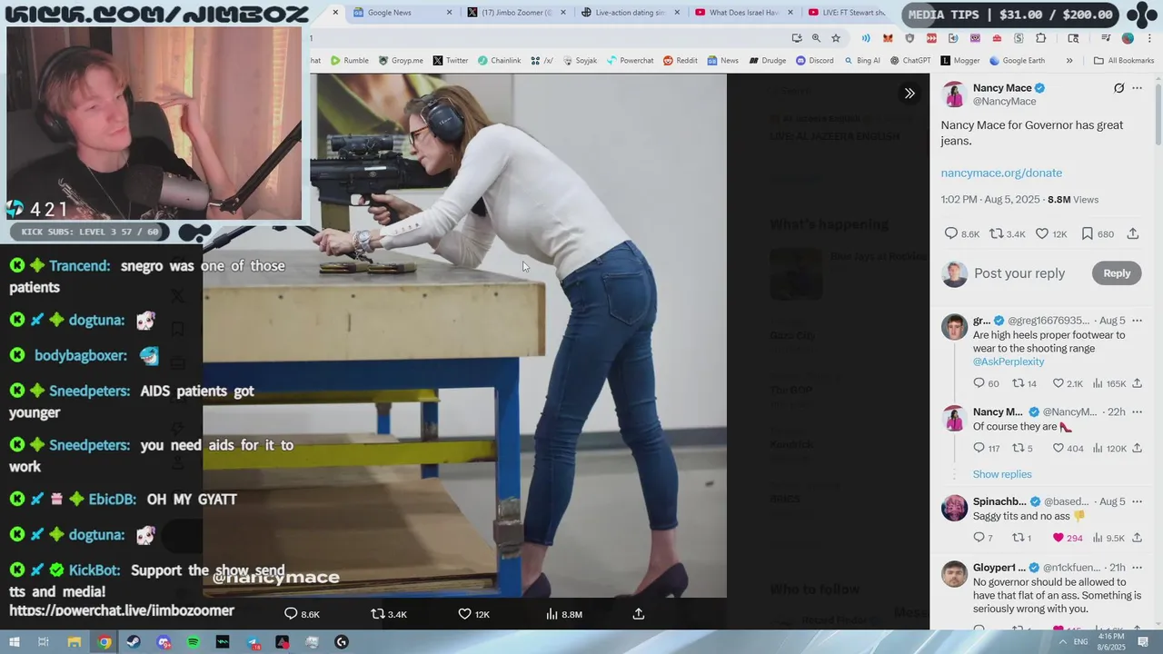
Task: Open Powerchat bookmark
Action: (629, 61)
